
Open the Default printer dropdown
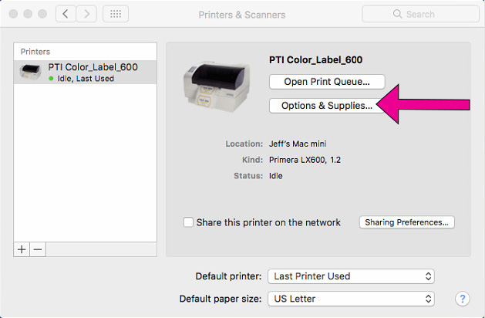click(x=351, y=276)
